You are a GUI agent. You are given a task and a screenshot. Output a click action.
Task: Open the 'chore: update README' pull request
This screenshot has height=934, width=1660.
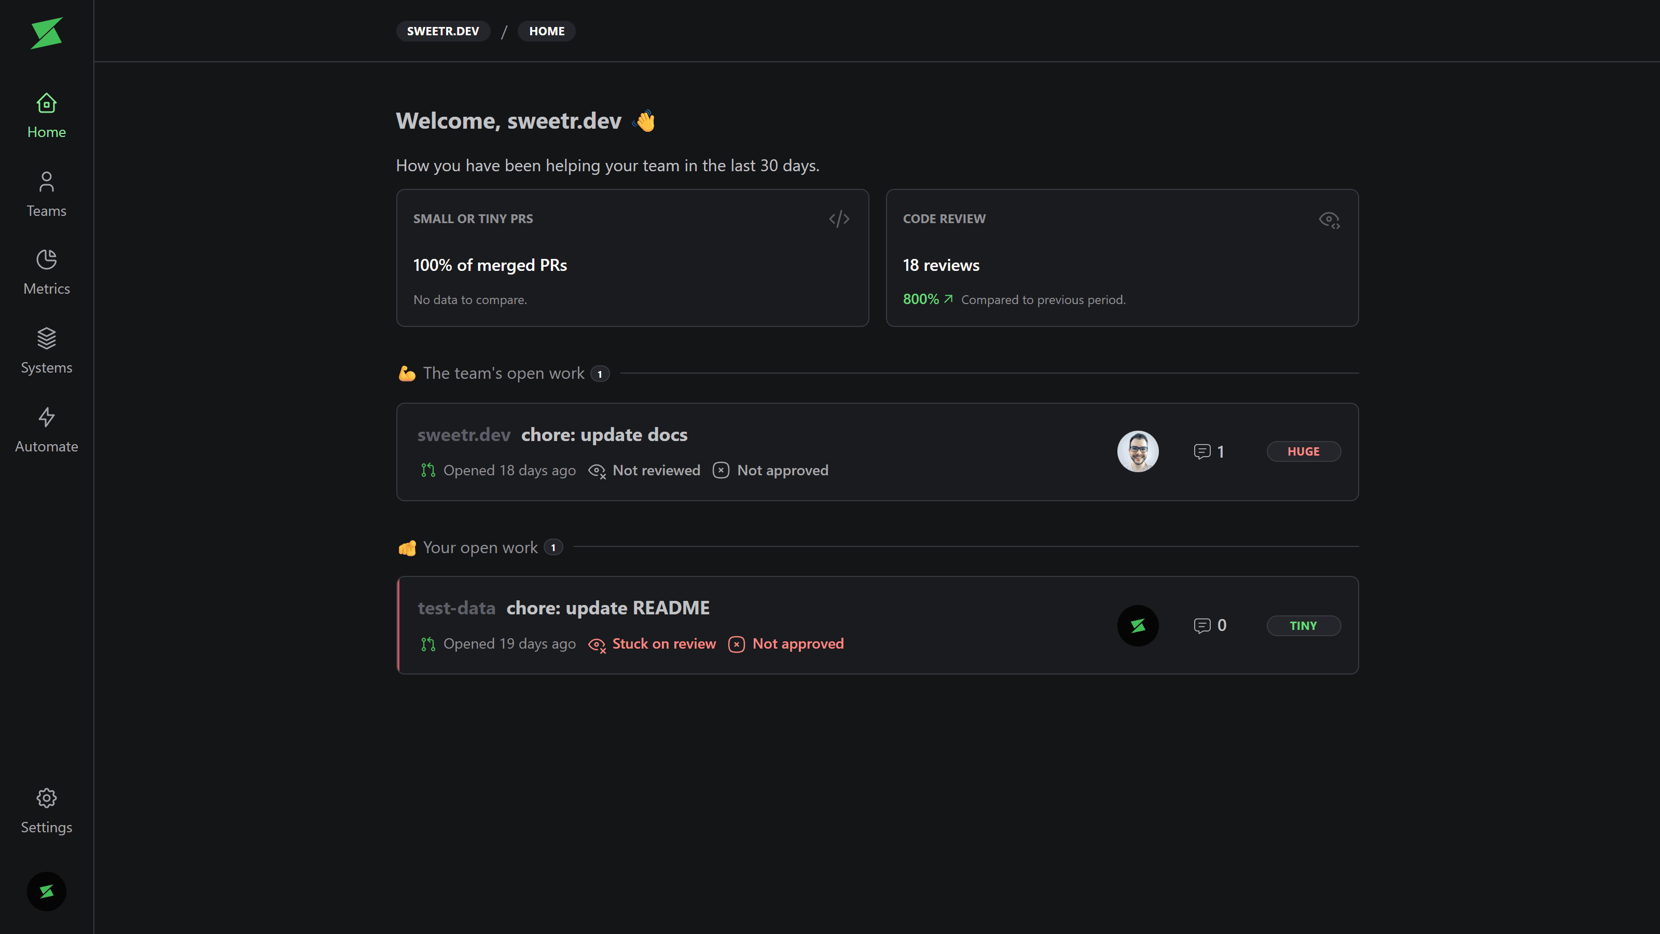[x=607, y=609]
